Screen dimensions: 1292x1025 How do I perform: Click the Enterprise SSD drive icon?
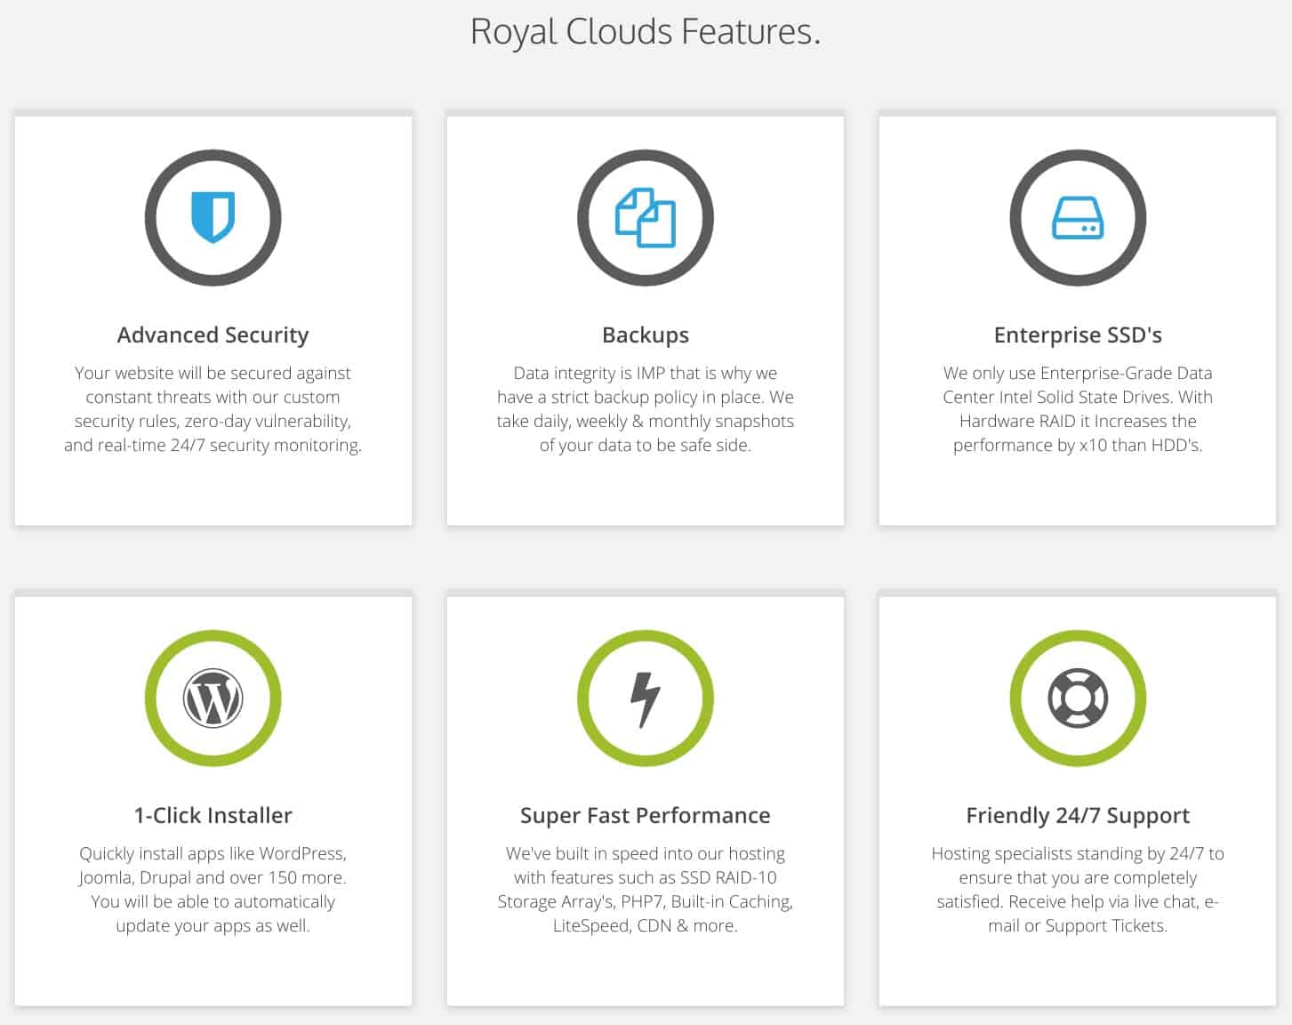[1078, 218]
